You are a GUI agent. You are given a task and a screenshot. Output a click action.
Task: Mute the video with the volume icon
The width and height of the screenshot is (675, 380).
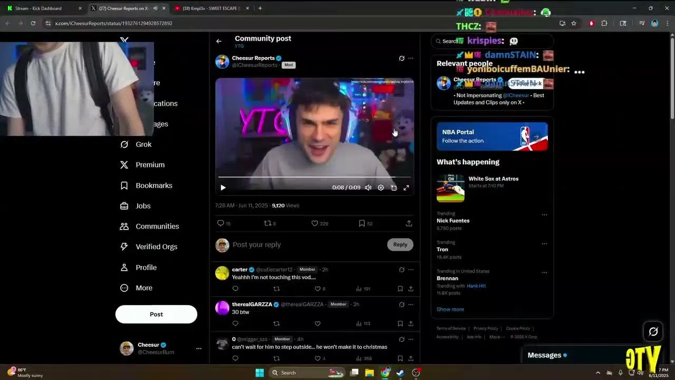point(368,187)
